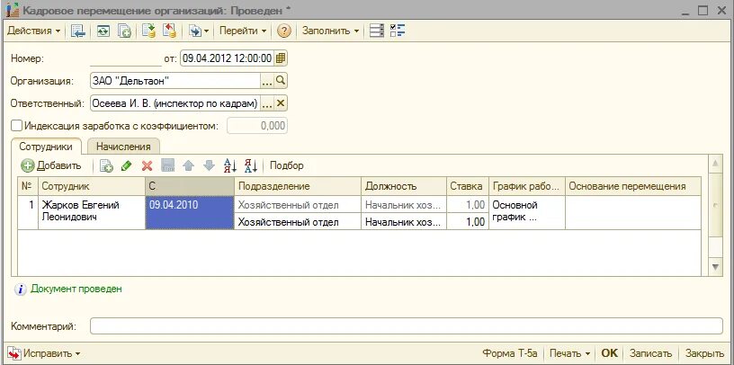
Task: Switch to the Начисления tab
Action: 123,147
